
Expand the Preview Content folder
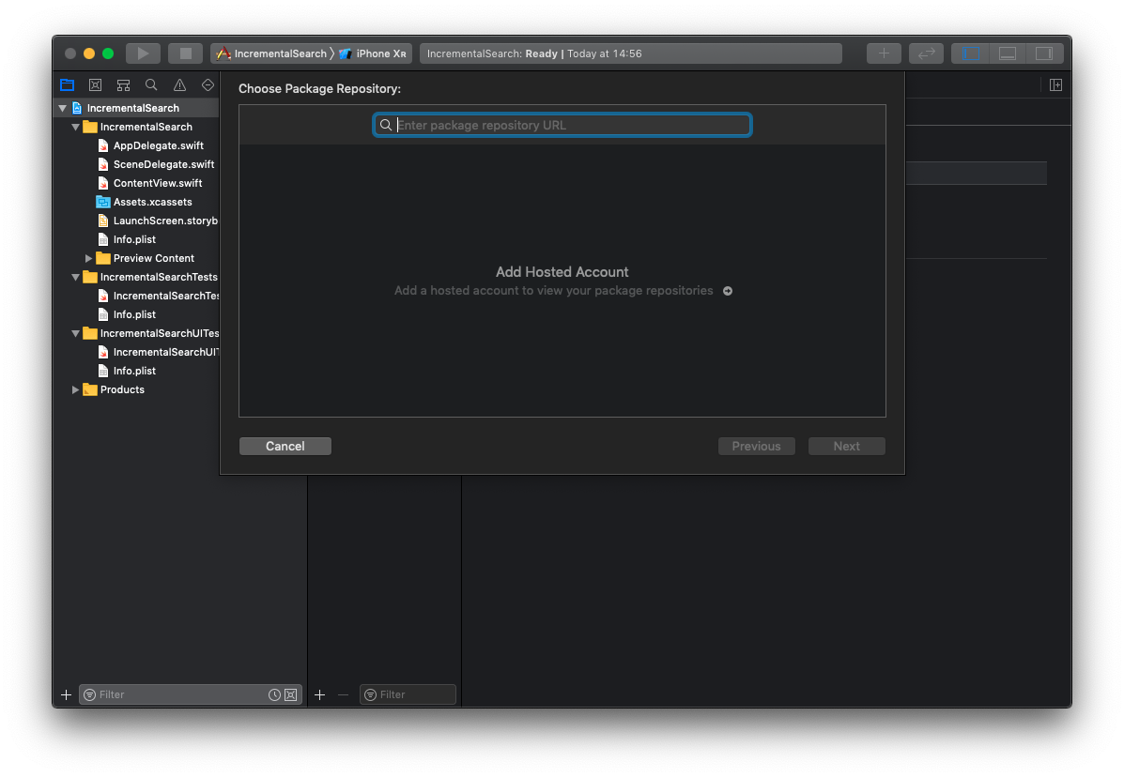88,258
